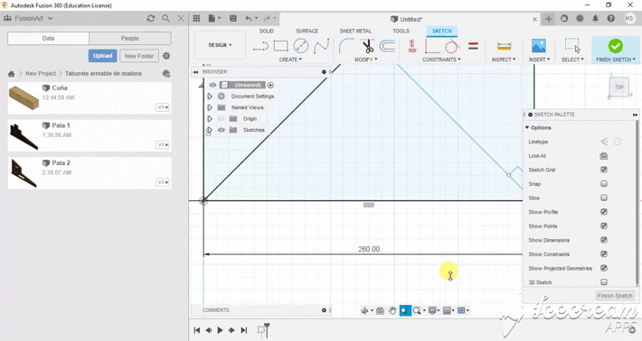Switch to the TOOLS tab

tap(401, 31)
